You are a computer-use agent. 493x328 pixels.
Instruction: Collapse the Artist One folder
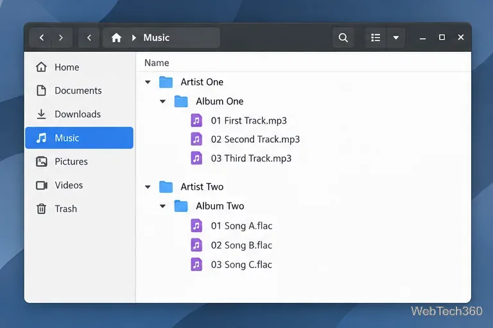click(148, 82)
